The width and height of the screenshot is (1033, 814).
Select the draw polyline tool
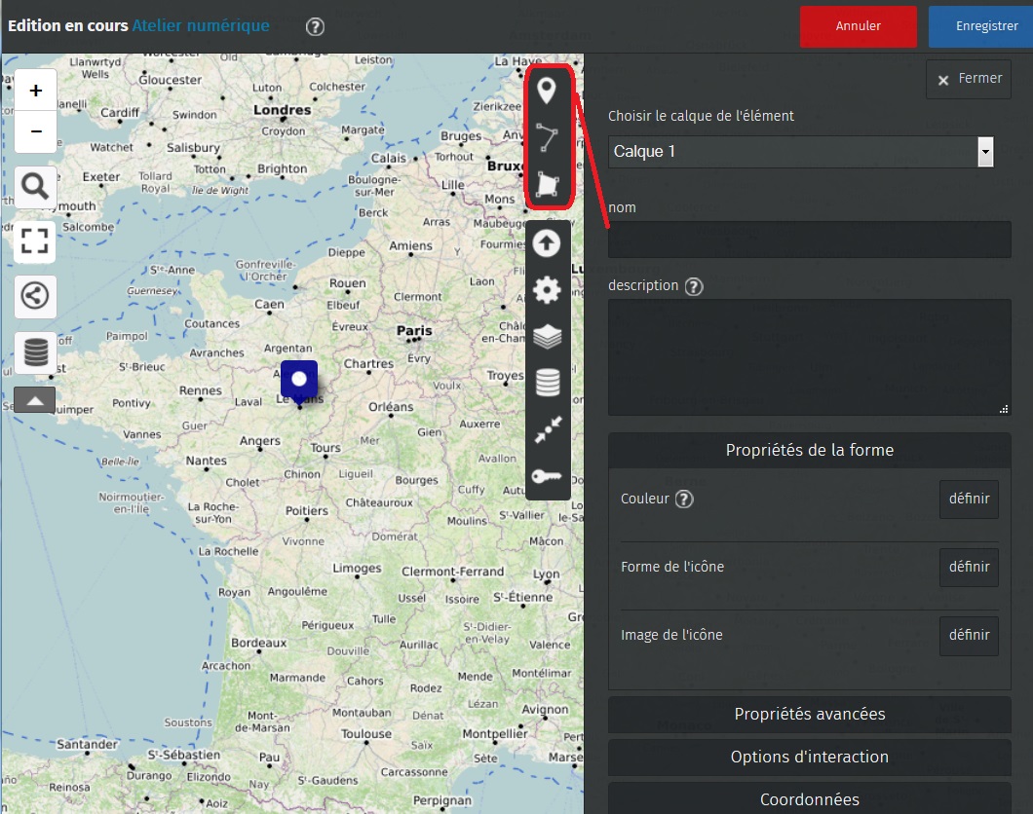(x=546, y=137)
